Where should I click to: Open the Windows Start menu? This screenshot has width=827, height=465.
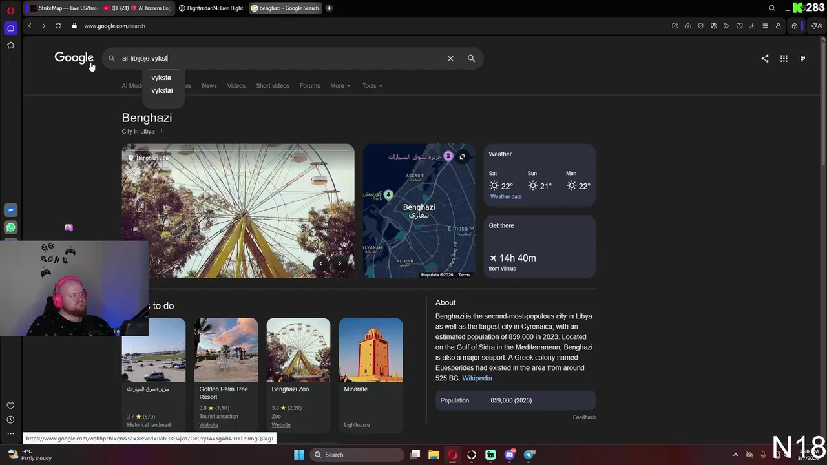point(299,455)
